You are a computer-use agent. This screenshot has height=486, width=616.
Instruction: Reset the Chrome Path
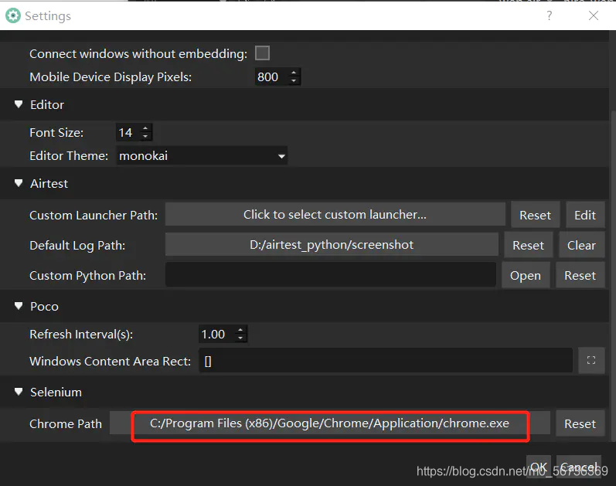coord(580,424)
